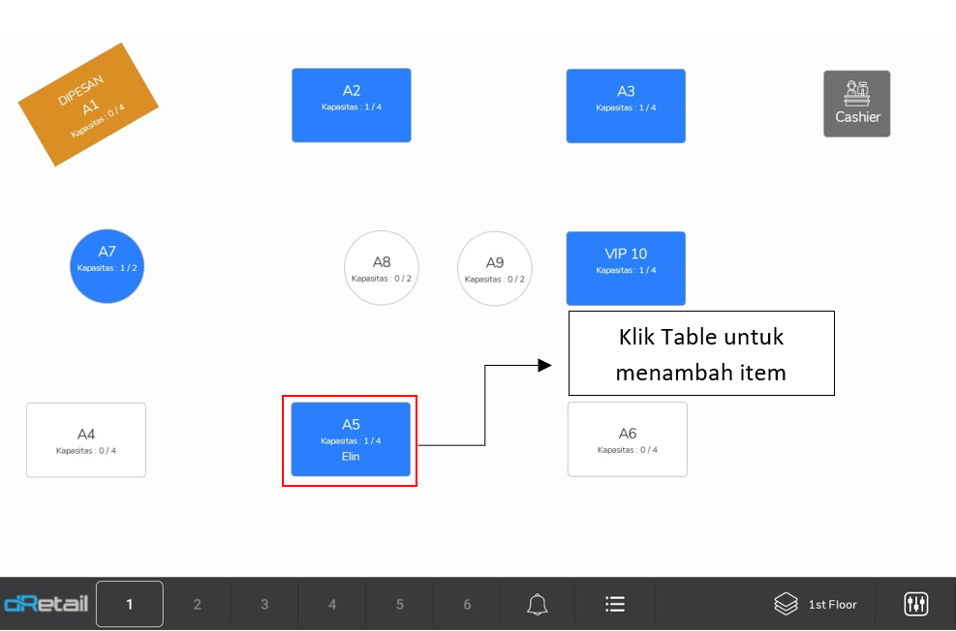
Task: Expand the 1st Floor selector
Action: (832, 605)
